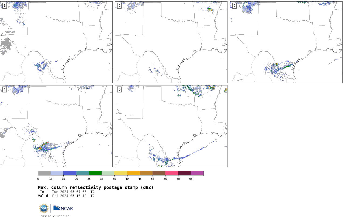The image size is (345, 219).
Task: Click the tan-brown 45-50 dBZ swatch
Action: coord(146,173)
